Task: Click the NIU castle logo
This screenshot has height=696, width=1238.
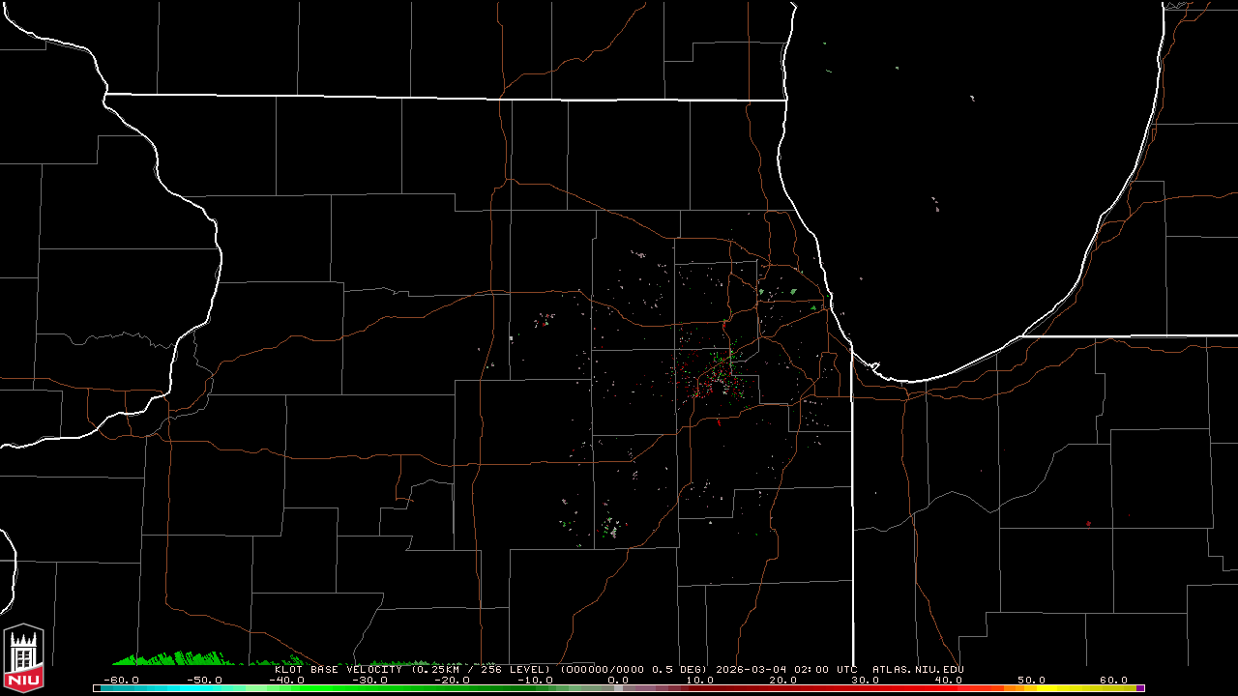Action: [x=23, y=659]
